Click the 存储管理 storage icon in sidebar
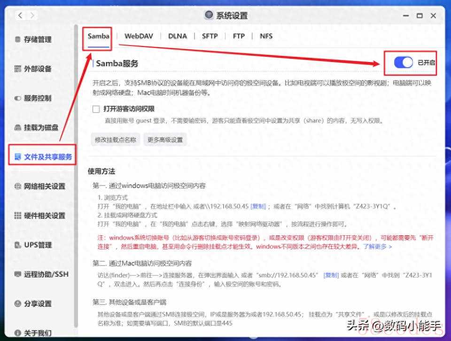Screen dimensions: 451x341 (x=18, y=39)
